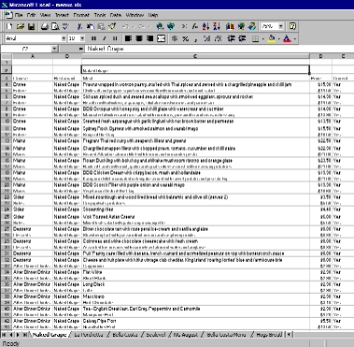This screenshot has height=347, width=354.
Task: Click the Open folder icon
Action: 21,26
